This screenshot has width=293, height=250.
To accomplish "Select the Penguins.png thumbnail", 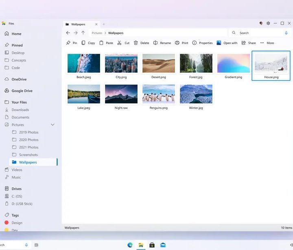I will click(x=159, y=94).
